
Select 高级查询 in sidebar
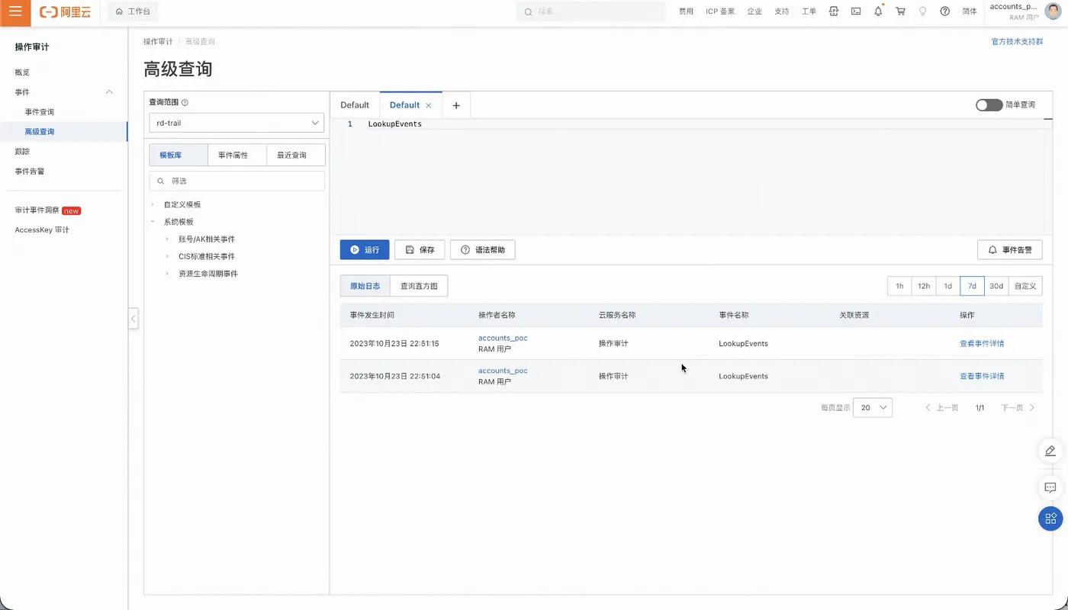pos(40,132)
